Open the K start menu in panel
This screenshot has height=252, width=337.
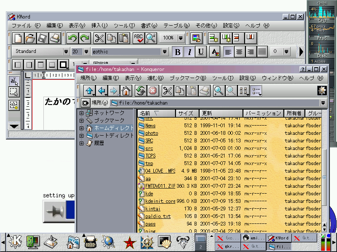(x=15, y=242)
